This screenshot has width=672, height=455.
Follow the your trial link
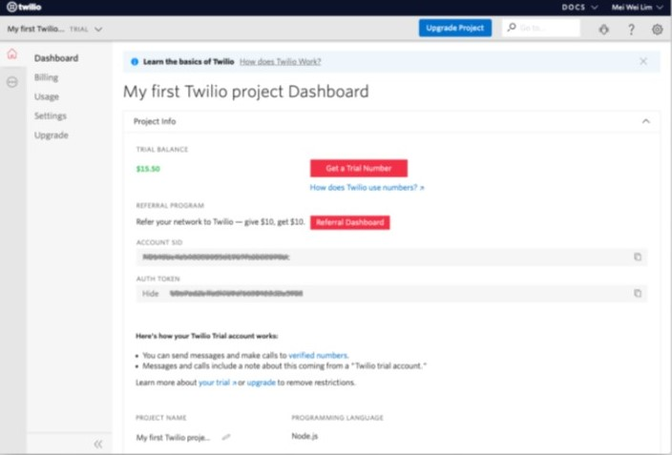click(x=217, y=383)
